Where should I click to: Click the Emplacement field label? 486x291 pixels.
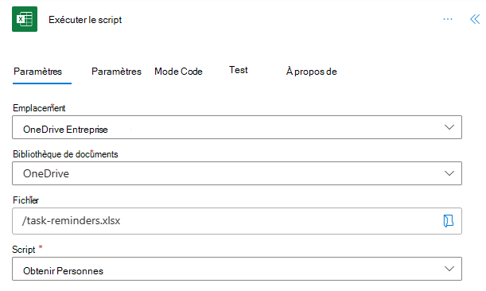(x=39, y=108)
